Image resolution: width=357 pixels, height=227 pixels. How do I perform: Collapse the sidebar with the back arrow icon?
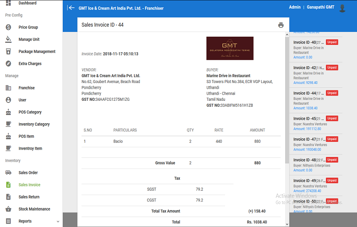tap(71, 8)
